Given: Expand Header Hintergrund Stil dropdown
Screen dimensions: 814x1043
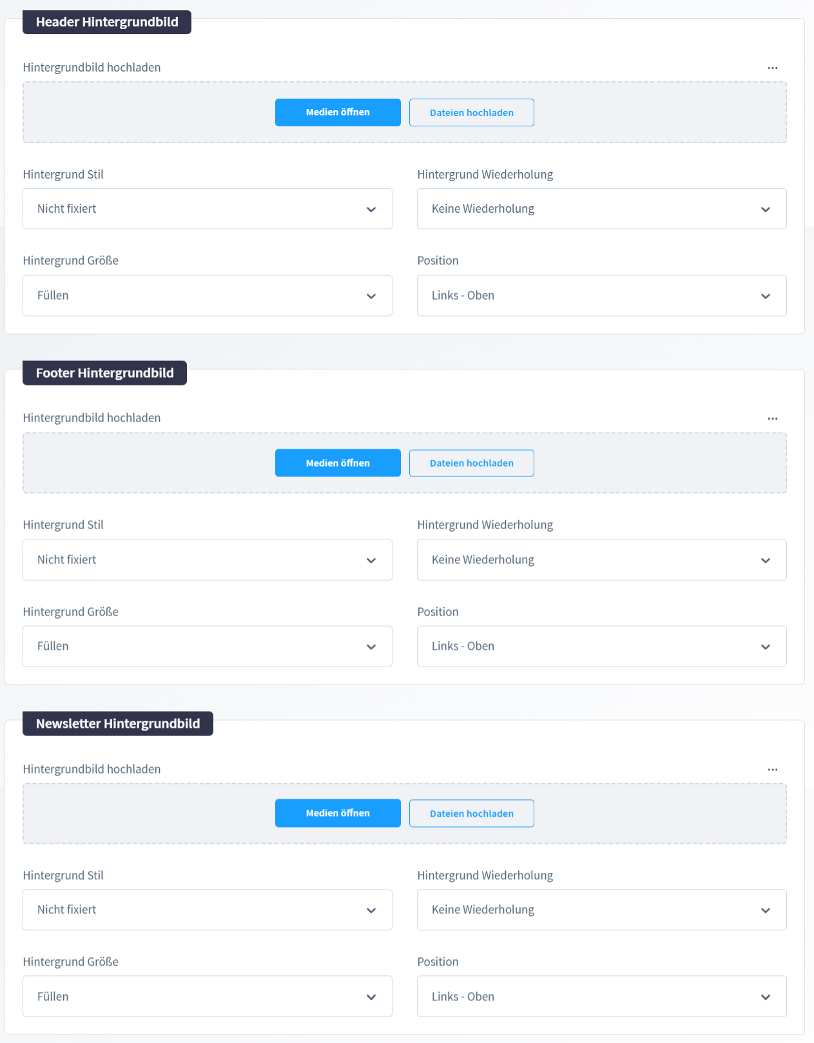Looking at the screenshot, I should [x=208, y=209].
